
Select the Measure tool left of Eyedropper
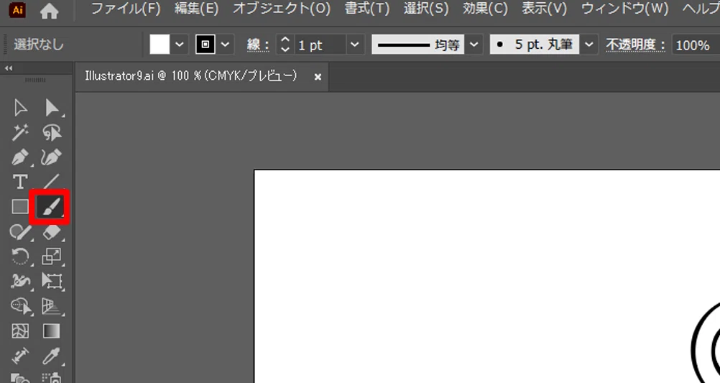coord(20,356)
